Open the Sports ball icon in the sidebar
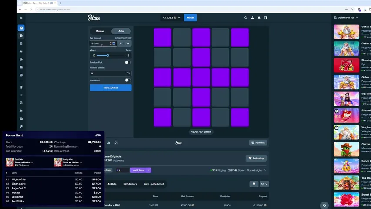The height and width of the screenshot is (209, 371). click(x=21, y=36)
